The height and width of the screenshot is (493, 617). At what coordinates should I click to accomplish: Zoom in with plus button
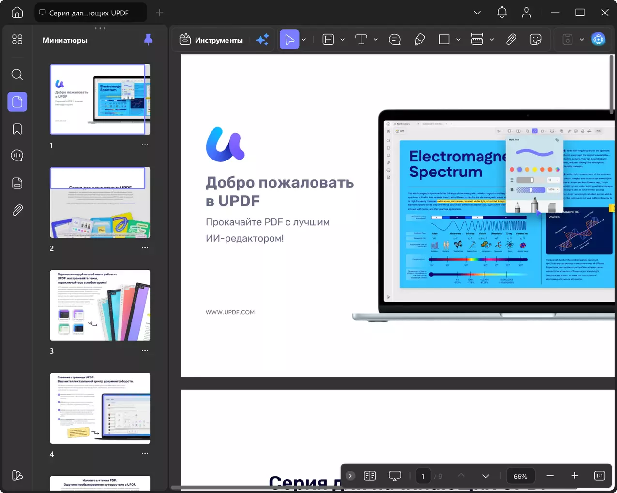click(574, 476)
